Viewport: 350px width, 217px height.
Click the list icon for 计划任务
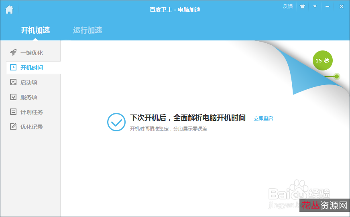(13, 112)
